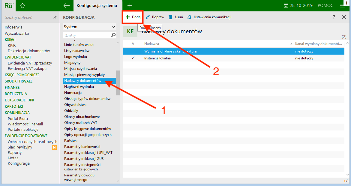Open Ewidencja VAT sprzedaży link
Image resolution: width=351 pixels, height=186 pixels.
[x=30, y=63]
